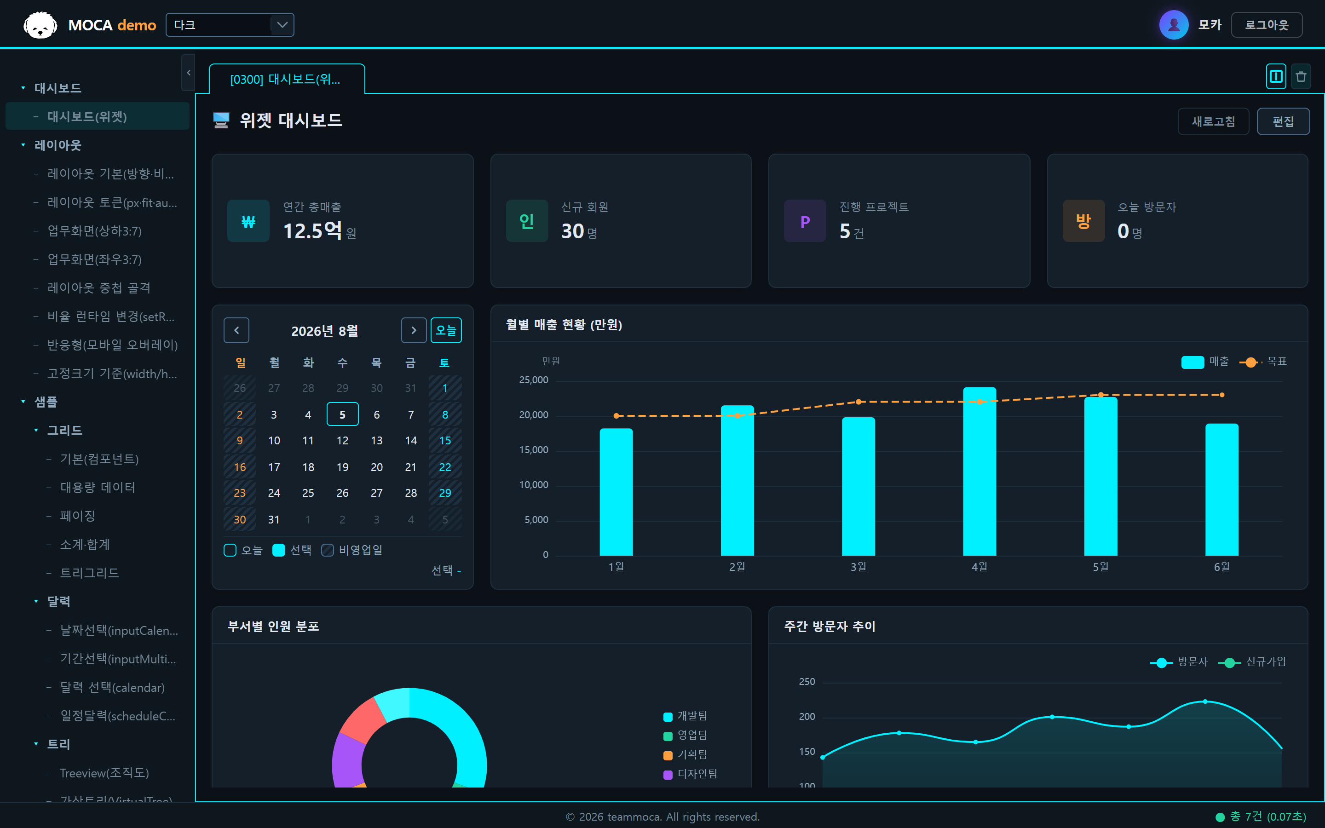Open 대시보드(위젯) in the sidebar
This screenshot has height=828, width=1325.
(98, 116)
